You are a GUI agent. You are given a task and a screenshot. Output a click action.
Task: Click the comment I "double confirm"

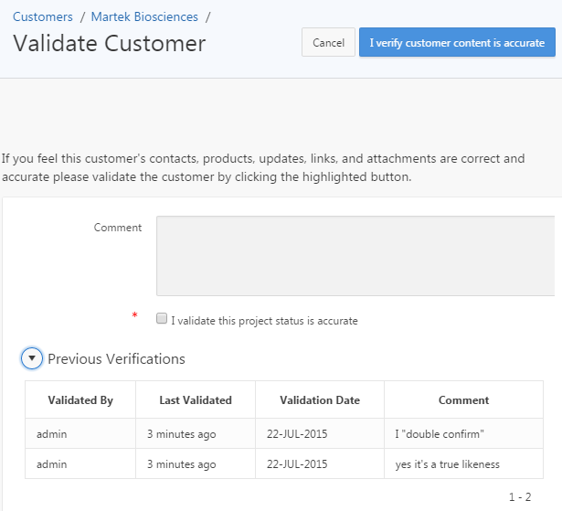(440, 434)
